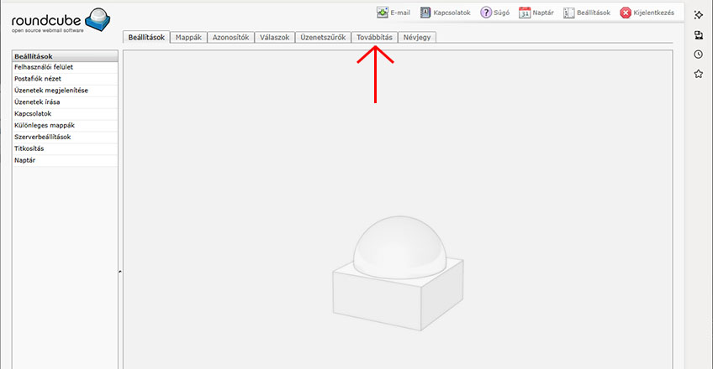Click the clock history icon in right sidebar
713x369 pixels.
tap(699, 55)
